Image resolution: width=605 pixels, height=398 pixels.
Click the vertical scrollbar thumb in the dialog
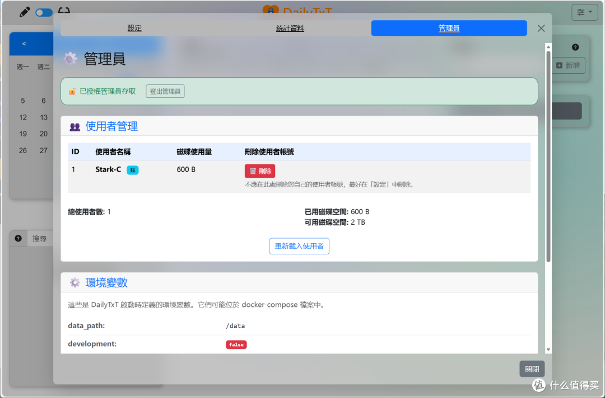point(548,157)
